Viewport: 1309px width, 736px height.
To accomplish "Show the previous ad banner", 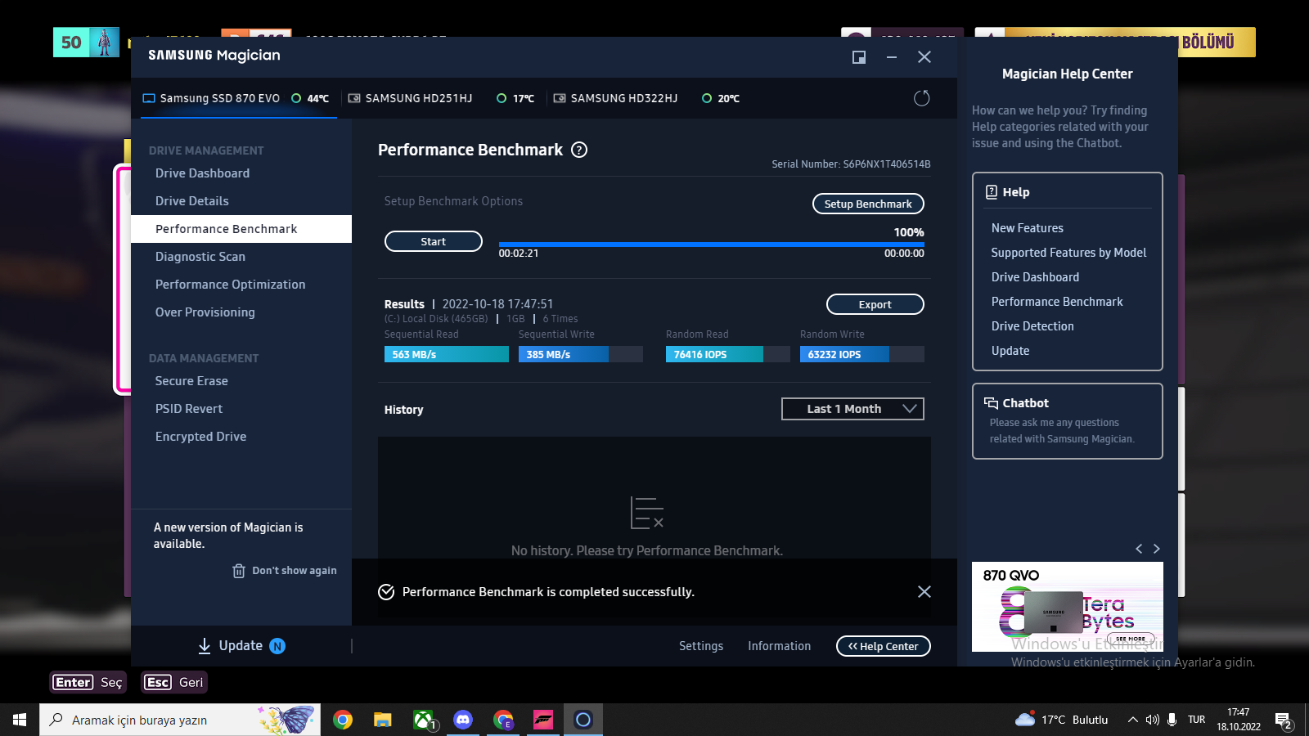I will [1139, 549].
